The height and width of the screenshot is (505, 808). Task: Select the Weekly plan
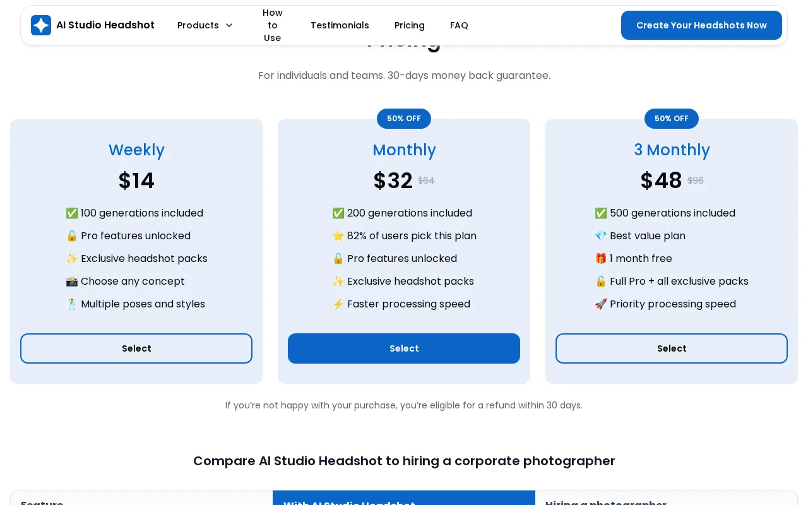point(136,348)
